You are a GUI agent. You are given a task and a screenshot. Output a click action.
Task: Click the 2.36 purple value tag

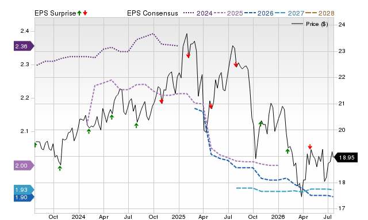24,46
